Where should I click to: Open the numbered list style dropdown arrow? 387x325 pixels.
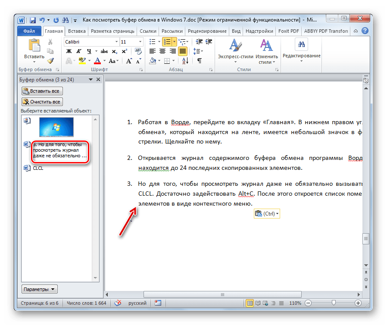coord(174,42)
